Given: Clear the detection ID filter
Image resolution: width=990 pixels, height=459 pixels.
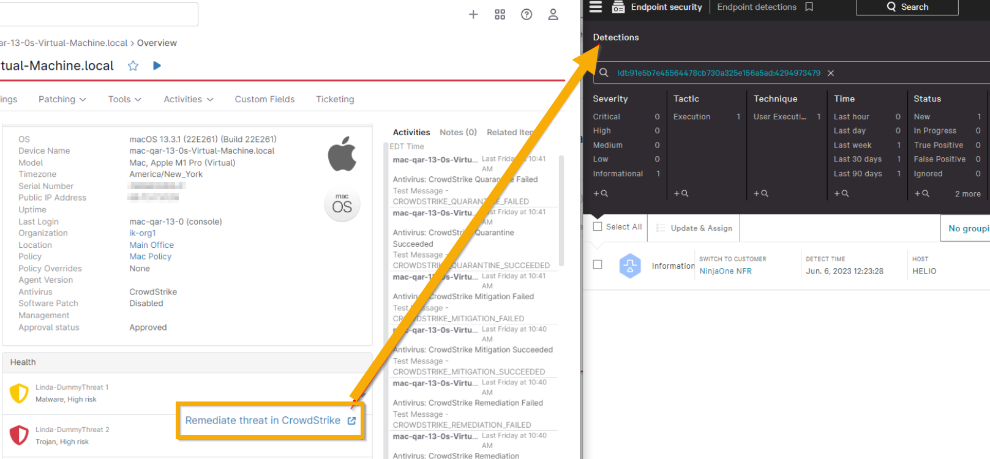Looking at the screenshot, I should [831, 73].
